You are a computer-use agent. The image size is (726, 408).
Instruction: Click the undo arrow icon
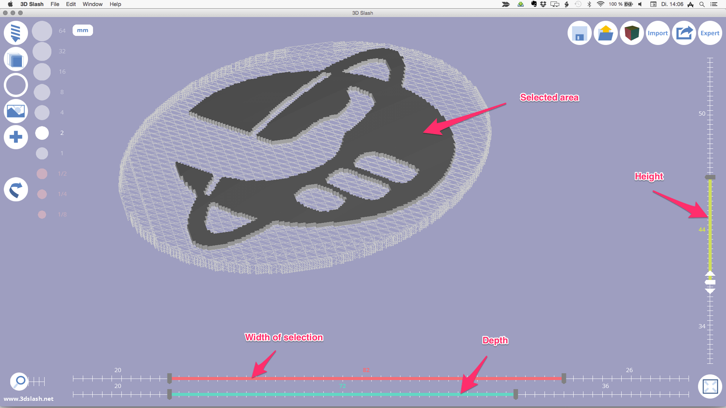click(16, 189)
